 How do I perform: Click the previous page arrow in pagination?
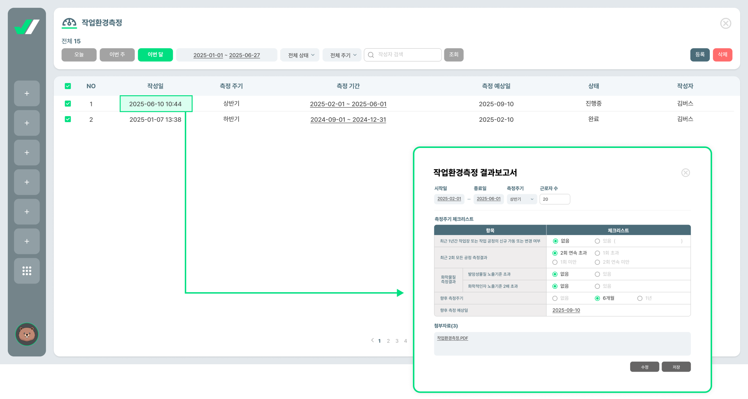(372, 340)
